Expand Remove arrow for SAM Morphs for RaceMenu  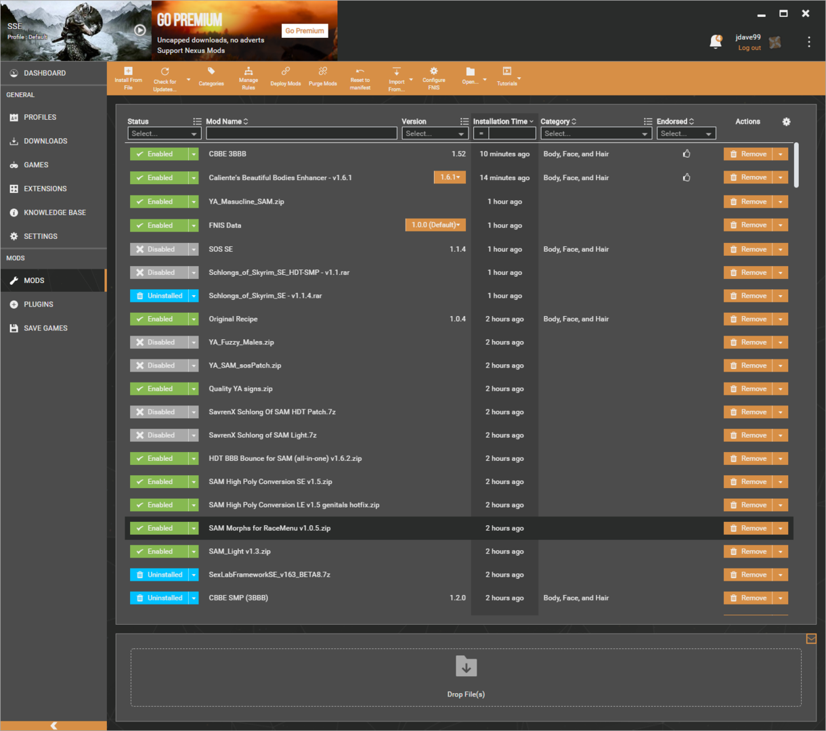pyautogui.click(x=781, y=529)
